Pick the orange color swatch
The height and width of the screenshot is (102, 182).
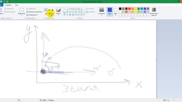pos(133,9)
